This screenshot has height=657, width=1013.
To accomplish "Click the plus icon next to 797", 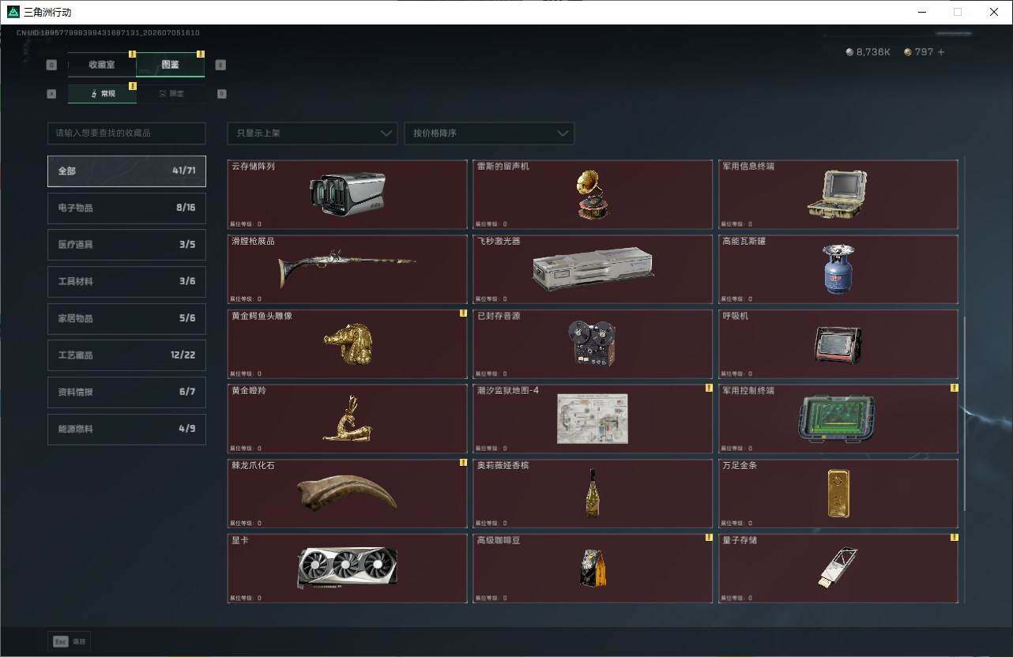I will (940, 52).
